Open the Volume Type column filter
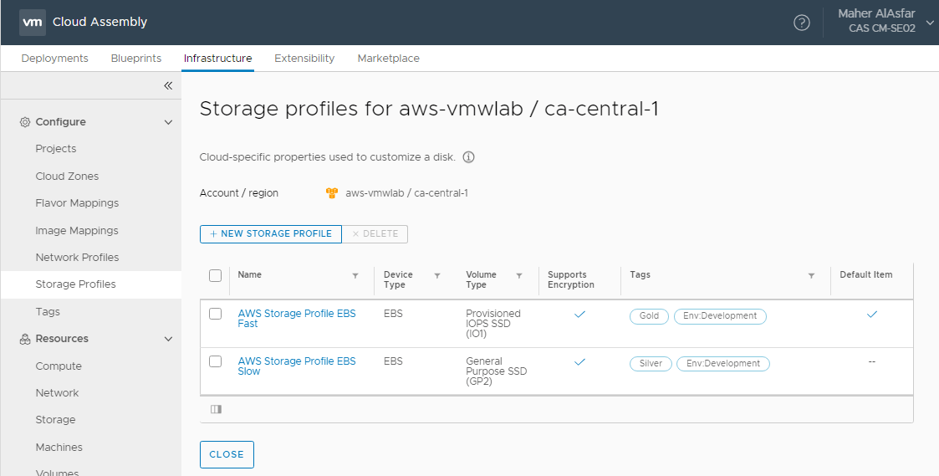This screenshot has height=476, width=939. pyautogui.click(x=519, y=275)
